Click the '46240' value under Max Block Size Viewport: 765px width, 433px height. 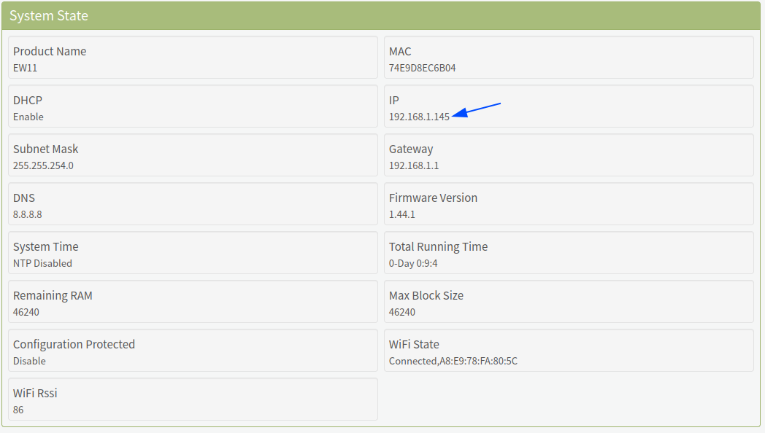pyautogui.click(x=402, y=312)
